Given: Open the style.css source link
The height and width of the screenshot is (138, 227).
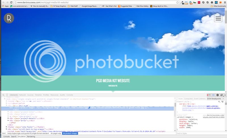Looking at the screenshot, I should tap(214, 117).
